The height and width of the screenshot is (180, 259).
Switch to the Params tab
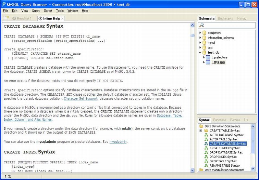pyautogui.click(x=235, y=120)
